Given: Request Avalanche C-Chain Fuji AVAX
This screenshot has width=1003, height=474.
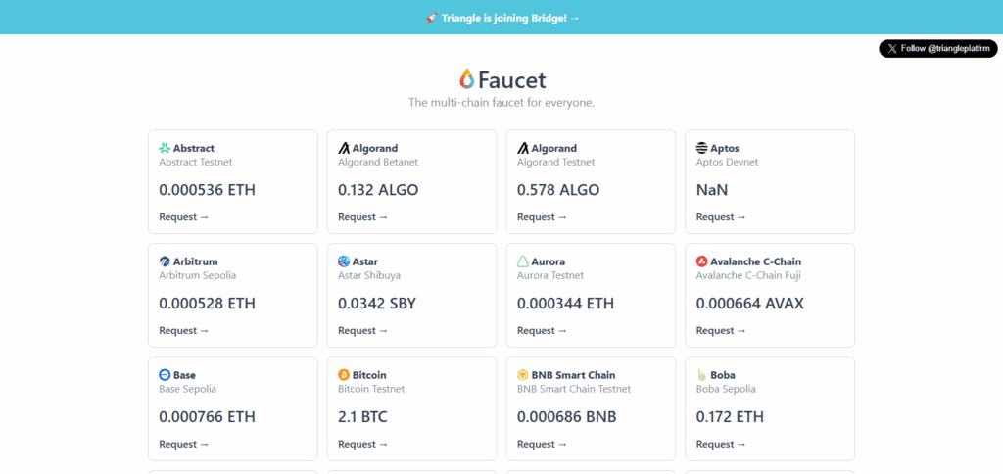Looking at the screenshot, I should (721, 330).
